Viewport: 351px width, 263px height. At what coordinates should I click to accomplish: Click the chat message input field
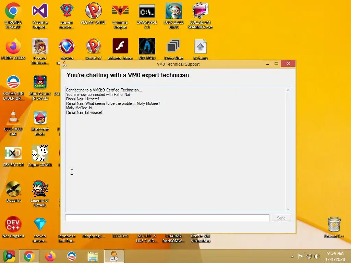click(x=167, y=218)
